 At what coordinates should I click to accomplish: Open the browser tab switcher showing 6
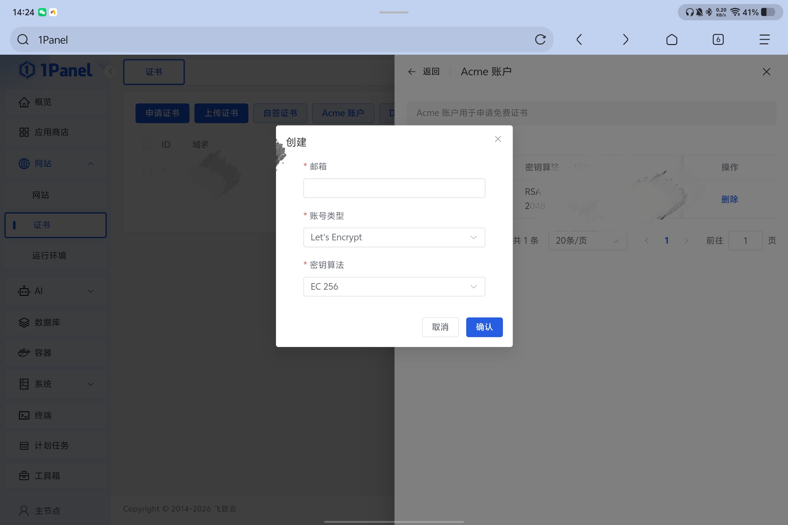[718, 39]
